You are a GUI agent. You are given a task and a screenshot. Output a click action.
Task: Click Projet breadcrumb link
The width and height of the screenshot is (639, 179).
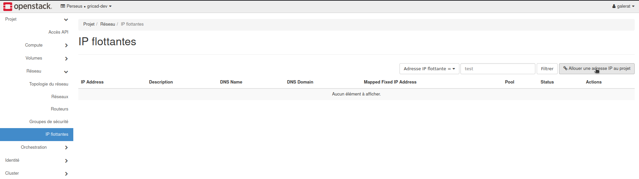[89, 24]
